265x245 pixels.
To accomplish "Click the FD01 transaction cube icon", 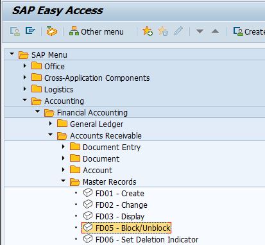I will click(x=88, y=193).
